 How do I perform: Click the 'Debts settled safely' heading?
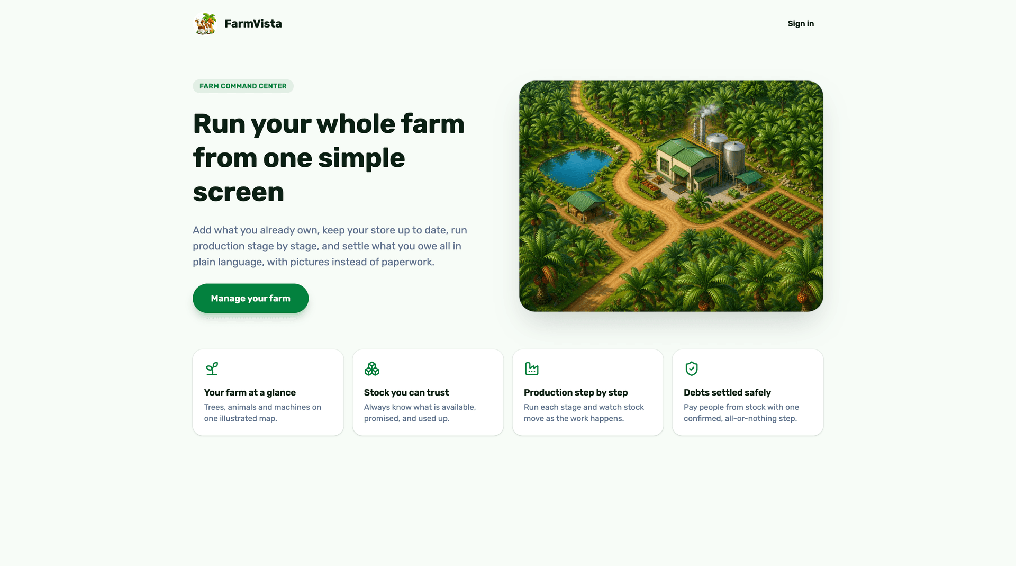727,392
